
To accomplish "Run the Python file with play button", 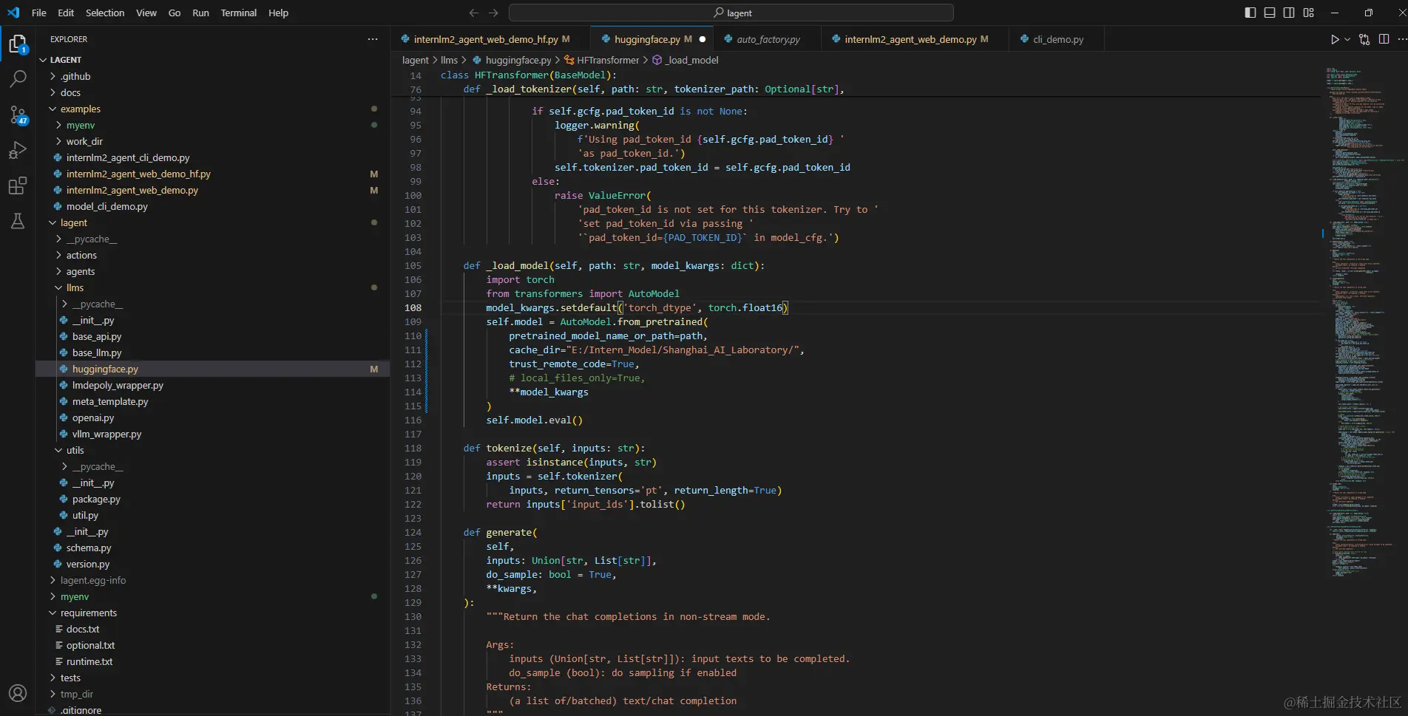I will coord(1334,39).
